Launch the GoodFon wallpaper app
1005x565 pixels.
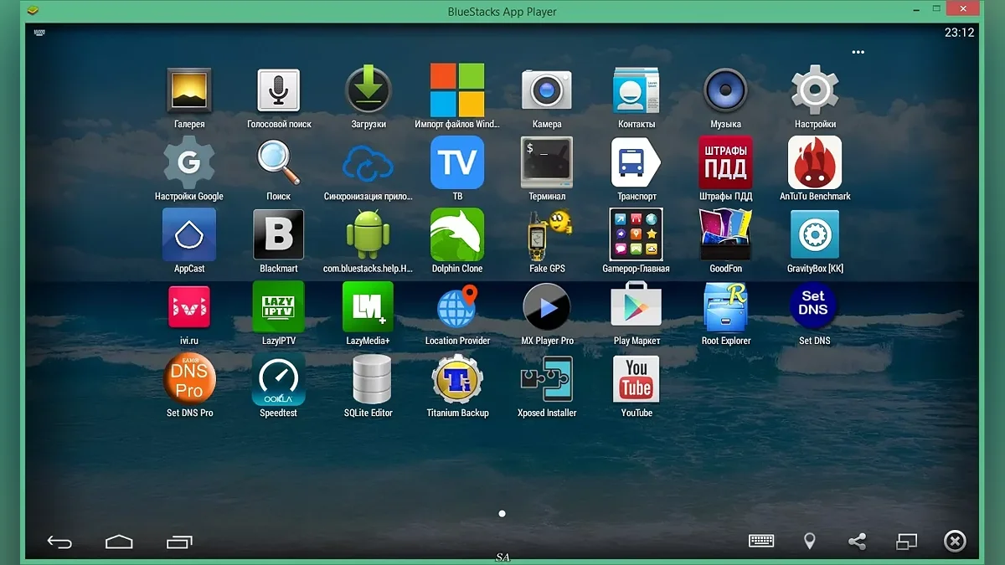(x=725, y=235)
